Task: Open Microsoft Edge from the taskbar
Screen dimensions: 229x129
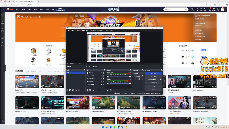Action: click(x=110, y=127)
